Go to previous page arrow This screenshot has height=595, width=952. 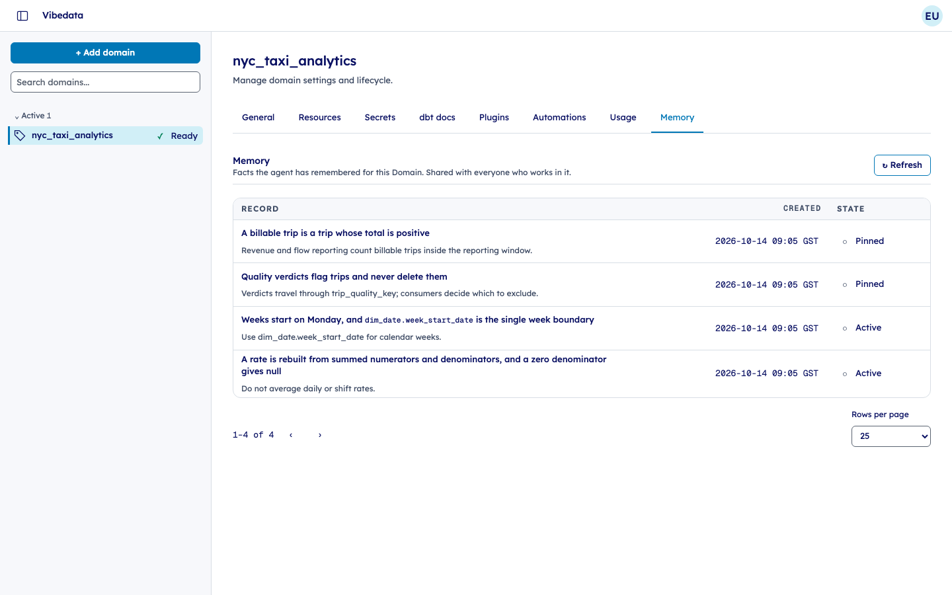[x=291, y=435]
